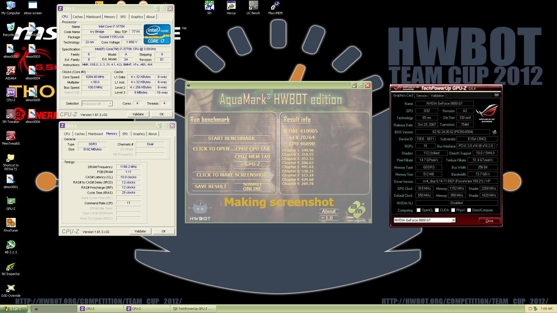Click GPU-Z button in AquaMark
The width and height of the screenshot is (557, 313).
[252, 164]
